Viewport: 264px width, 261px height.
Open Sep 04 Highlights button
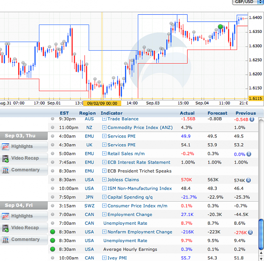point(24,216)
